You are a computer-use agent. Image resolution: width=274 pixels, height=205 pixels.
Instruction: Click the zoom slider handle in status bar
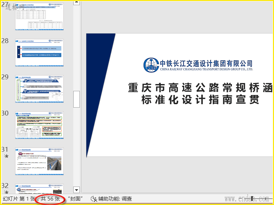(x=252, y=199)
